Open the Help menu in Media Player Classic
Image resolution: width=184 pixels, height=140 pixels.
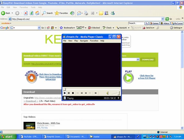pyautogui.click(x=102, y=41)
